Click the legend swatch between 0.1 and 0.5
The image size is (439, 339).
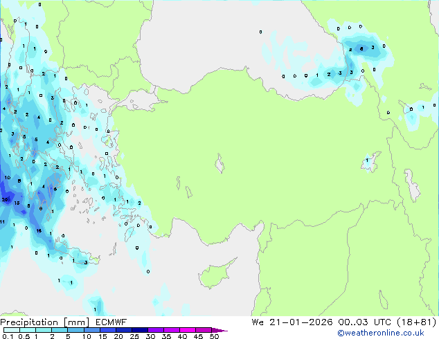pyautogui.click(x=12, y=330)
